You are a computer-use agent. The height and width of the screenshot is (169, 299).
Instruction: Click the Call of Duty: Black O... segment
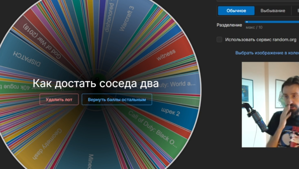click(x=153, y=129)
